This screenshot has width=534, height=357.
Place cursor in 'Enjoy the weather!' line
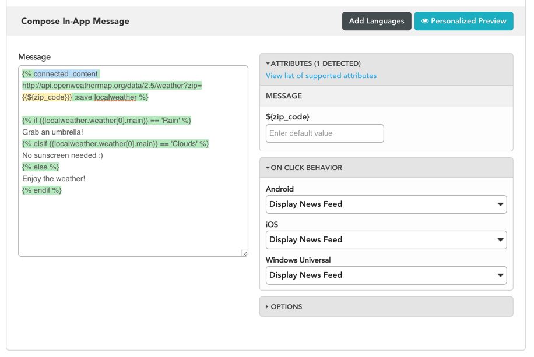[54, 179]
